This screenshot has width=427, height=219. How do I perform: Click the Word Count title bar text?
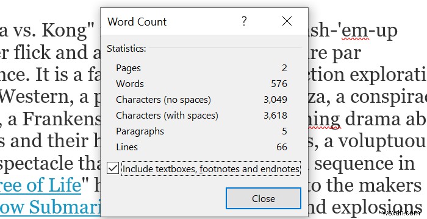[137, 22]
